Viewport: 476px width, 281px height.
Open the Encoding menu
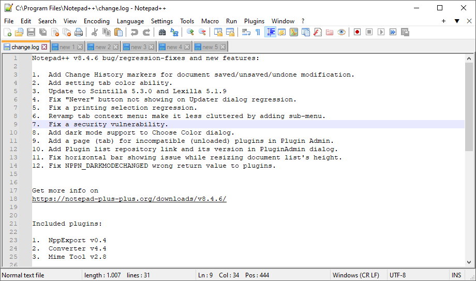point(97,21)
